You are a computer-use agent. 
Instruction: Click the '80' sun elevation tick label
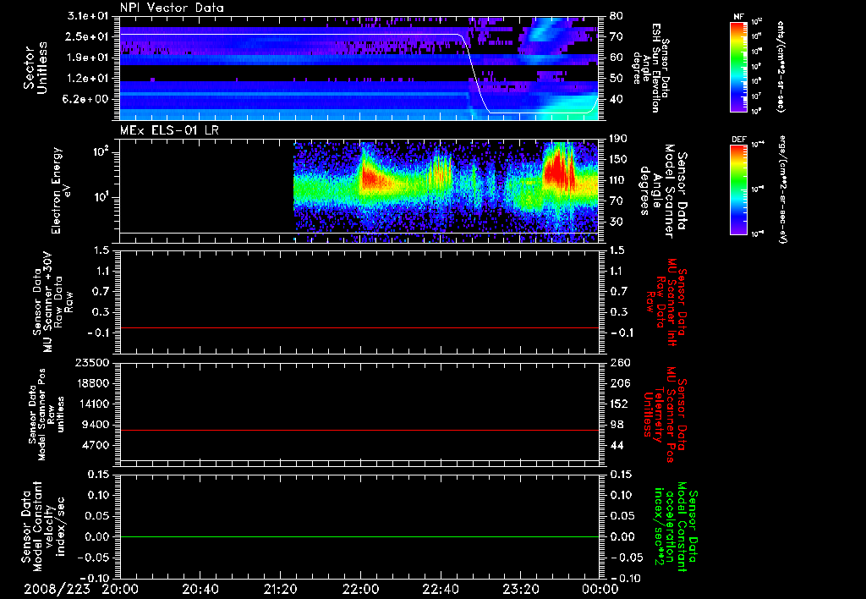617,16
